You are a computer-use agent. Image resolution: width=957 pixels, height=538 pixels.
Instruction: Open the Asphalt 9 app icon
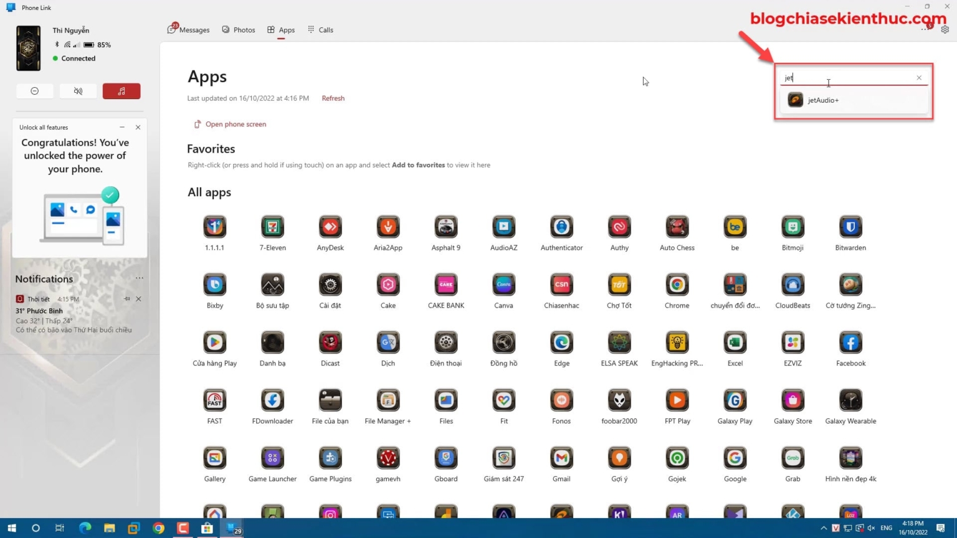[445, 227]
